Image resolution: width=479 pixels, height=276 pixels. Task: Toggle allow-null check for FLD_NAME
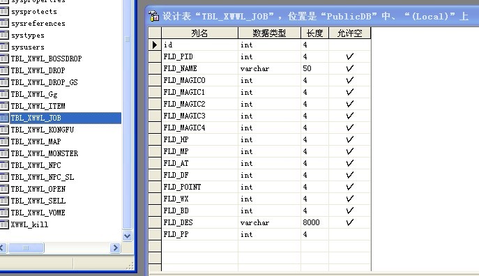pos(350,68)
